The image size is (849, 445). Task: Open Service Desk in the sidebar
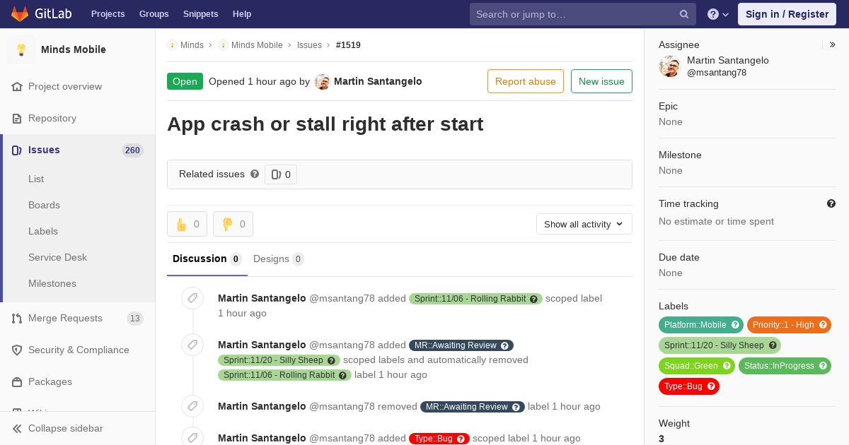click(57, 257)
